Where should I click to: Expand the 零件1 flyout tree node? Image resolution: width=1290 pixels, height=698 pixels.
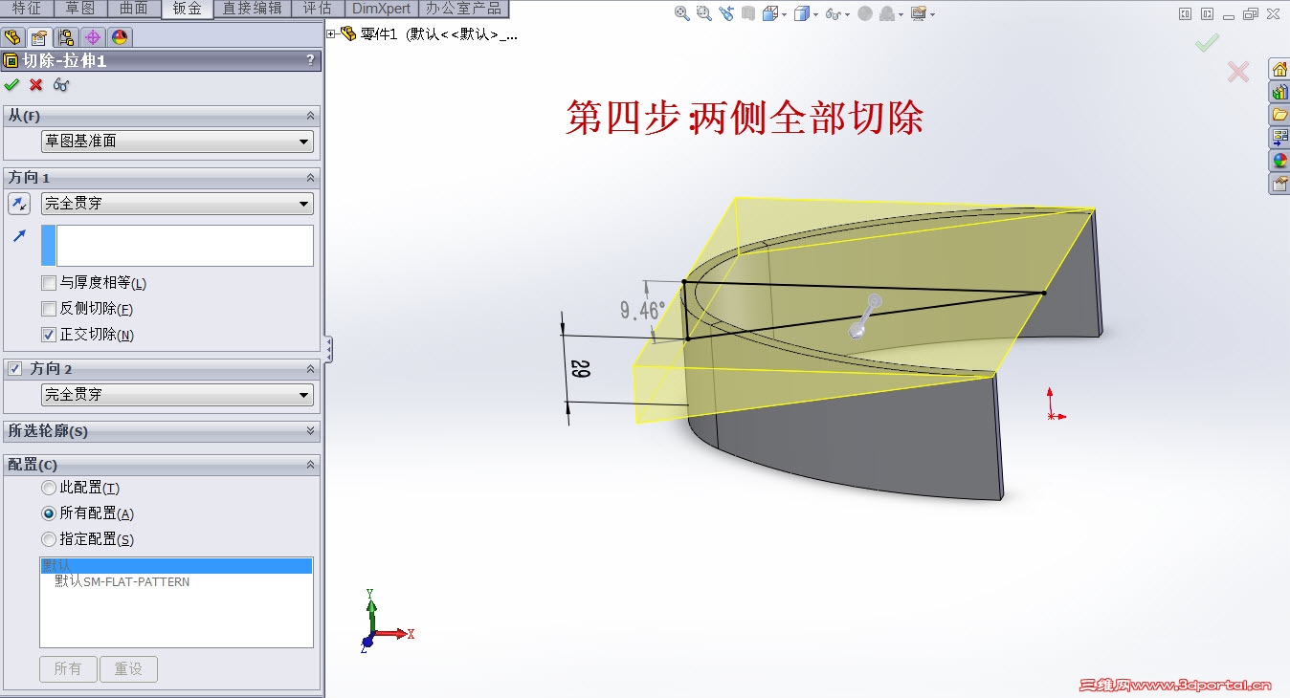coord(332,33)
